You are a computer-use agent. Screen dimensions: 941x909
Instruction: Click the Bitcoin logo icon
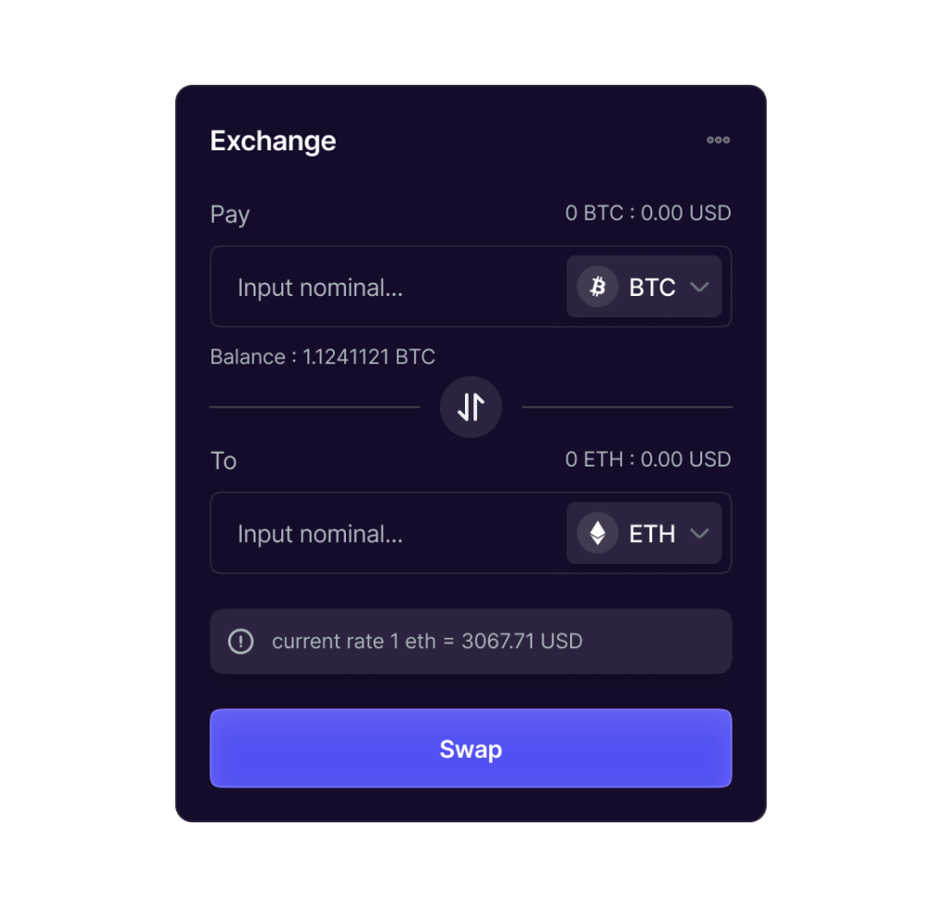(x=598, y=287)
